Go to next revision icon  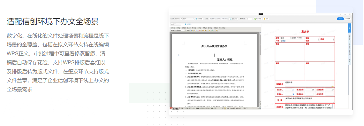[x=194, y=30]
